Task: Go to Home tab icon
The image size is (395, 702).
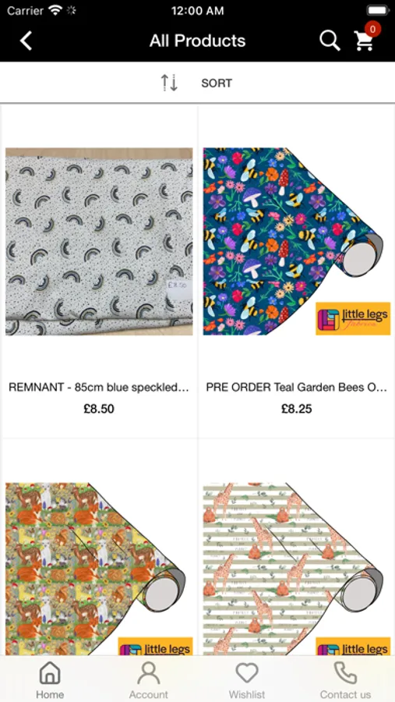Action: (50, 673)
